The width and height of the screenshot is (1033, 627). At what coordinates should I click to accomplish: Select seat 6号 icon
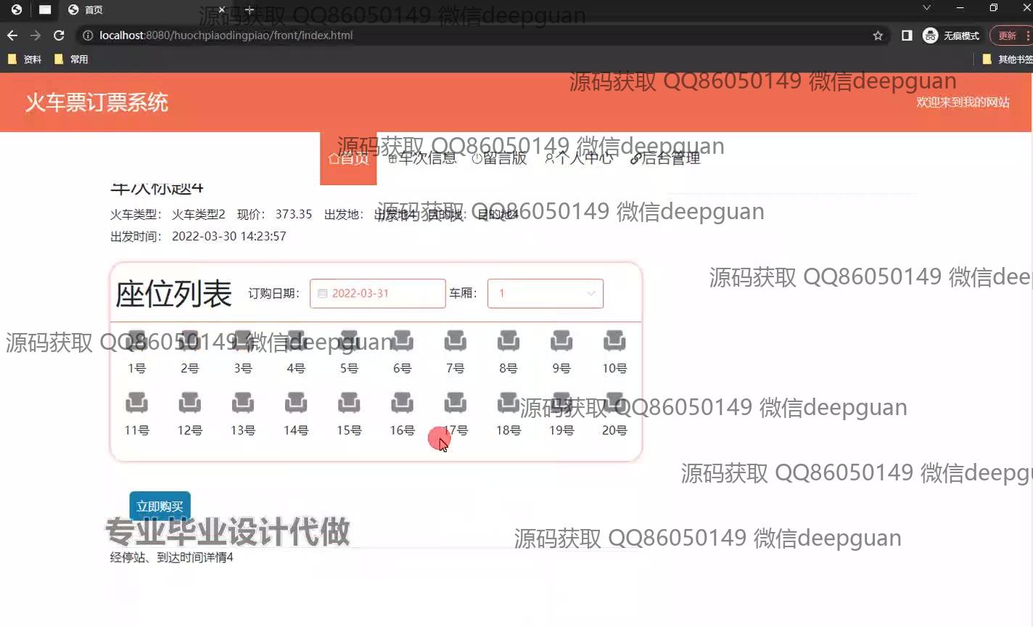[x=402, y=340]
